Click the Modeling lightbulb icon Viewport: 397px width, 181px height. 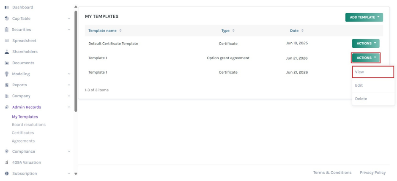click(x=7, y=74)
